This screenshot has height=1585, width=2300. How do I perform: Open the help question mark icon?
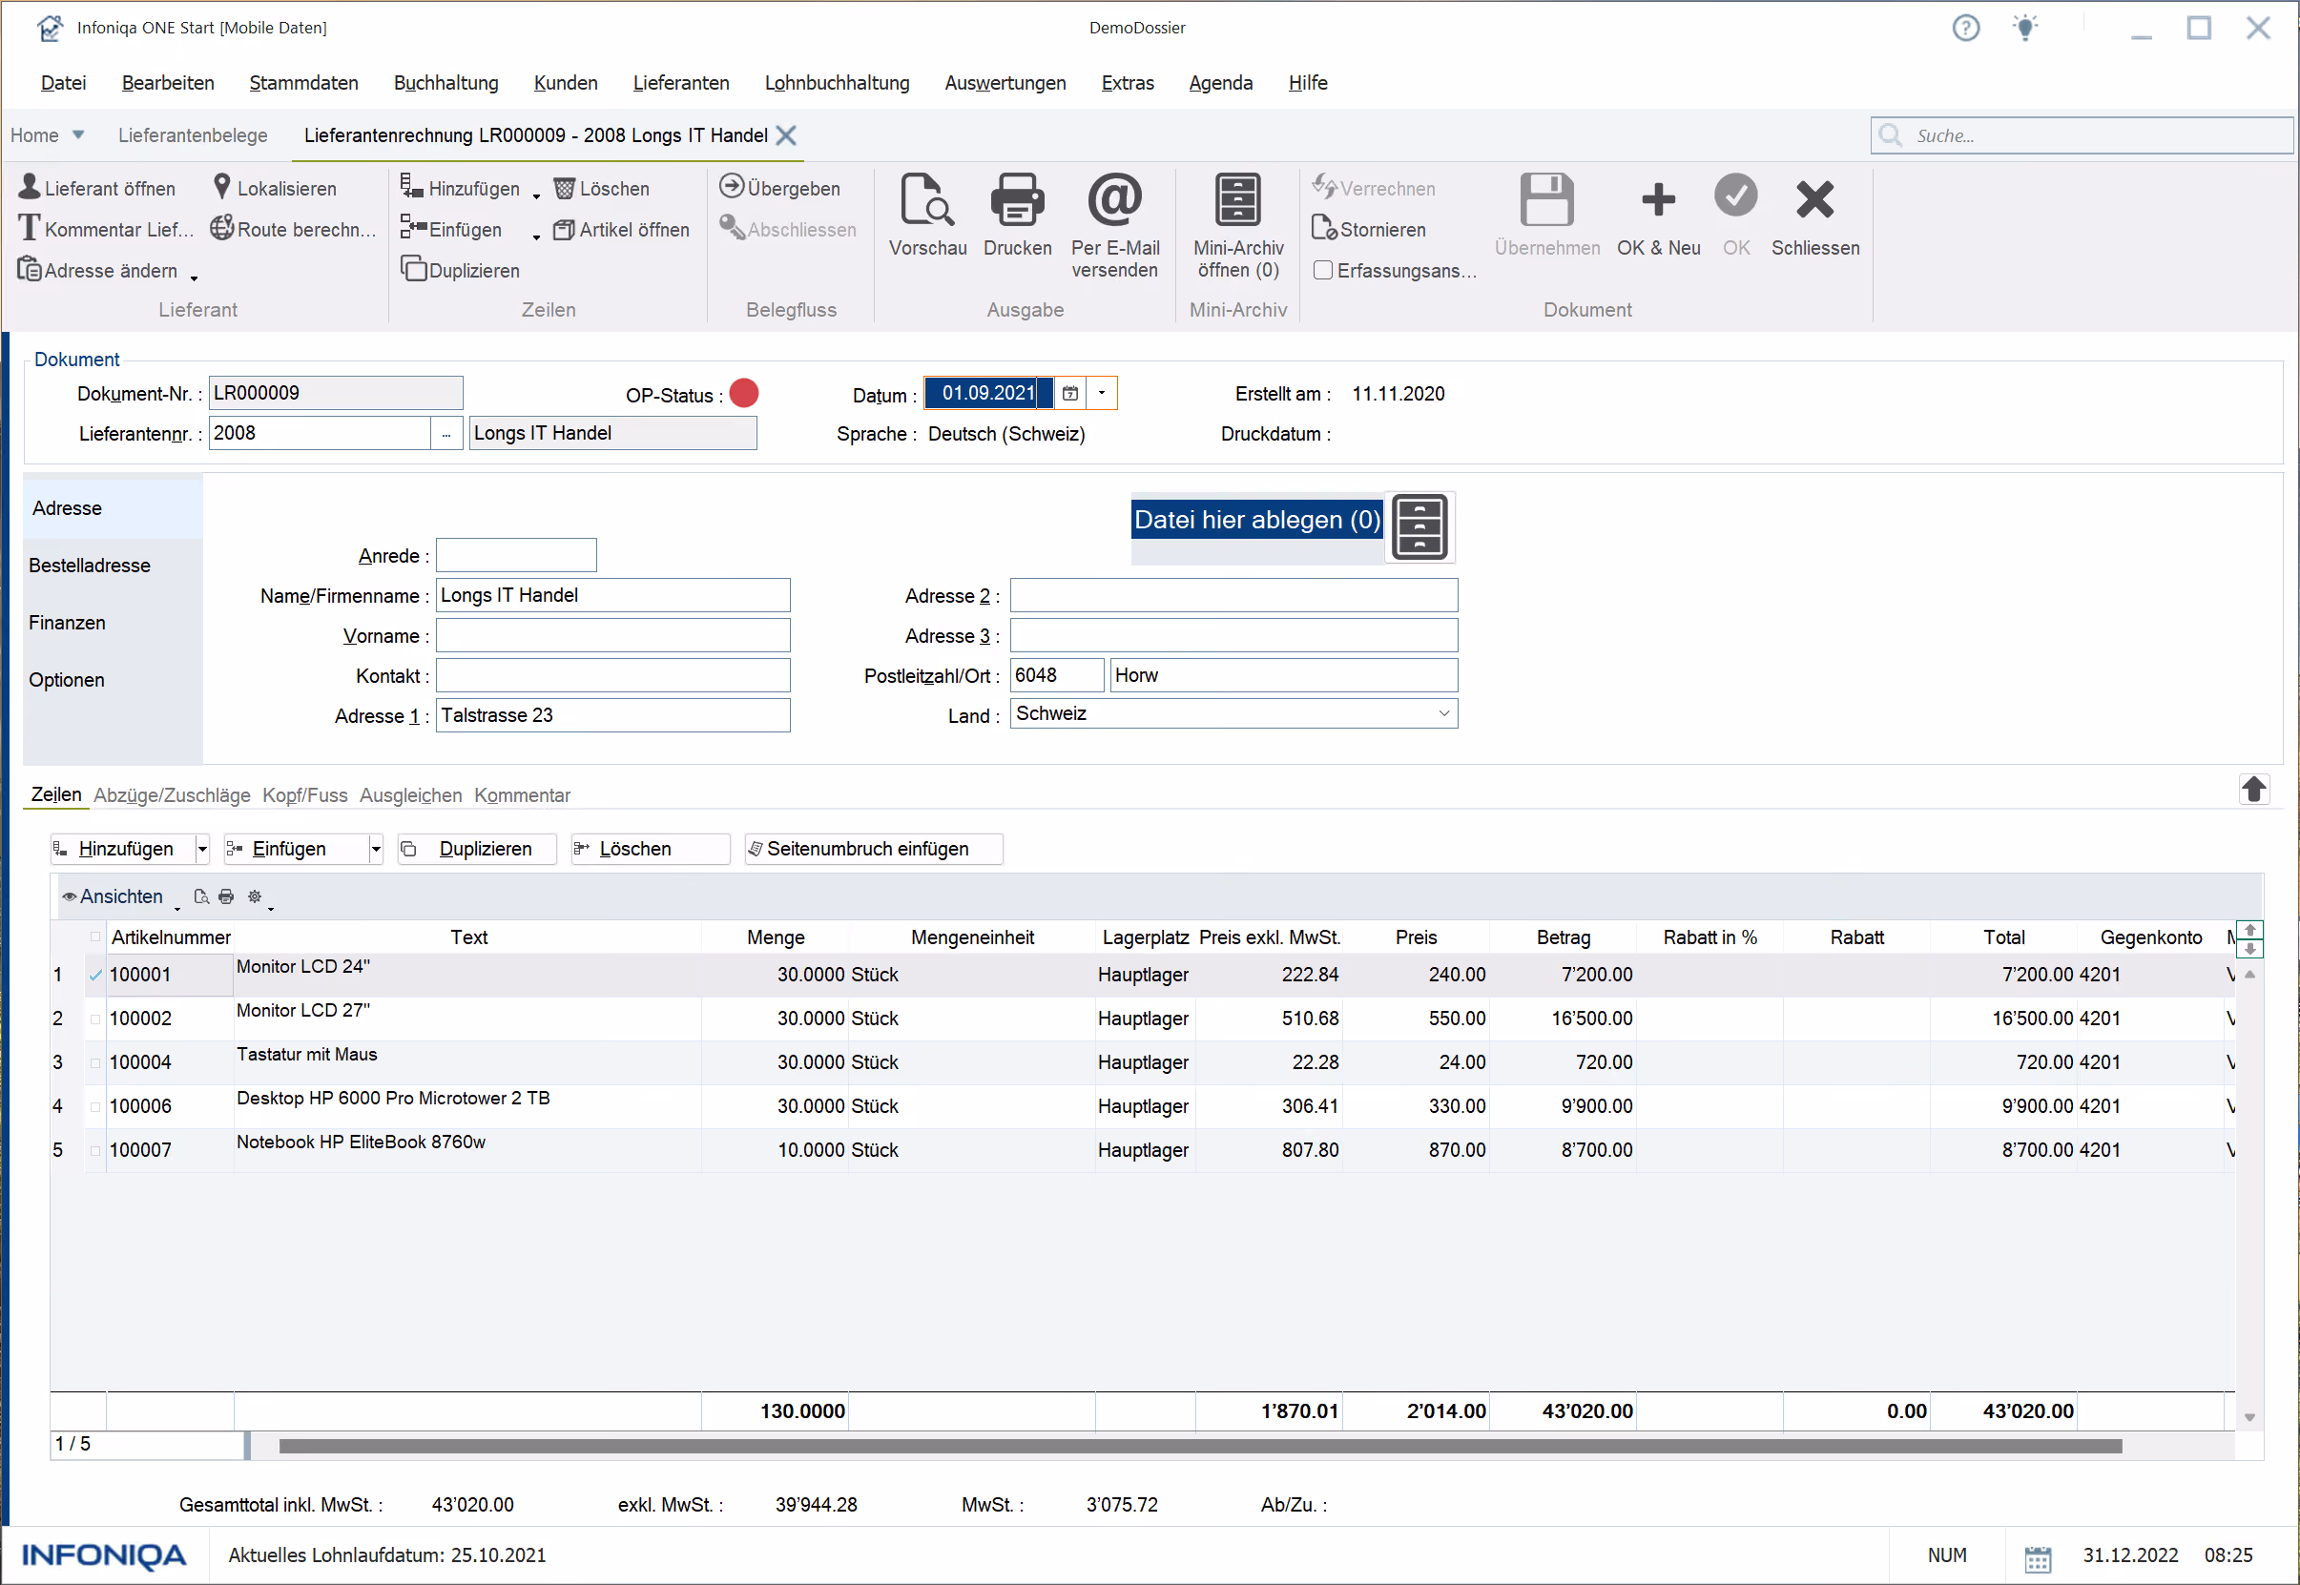pyautogui.click(x=1965, y=28)
